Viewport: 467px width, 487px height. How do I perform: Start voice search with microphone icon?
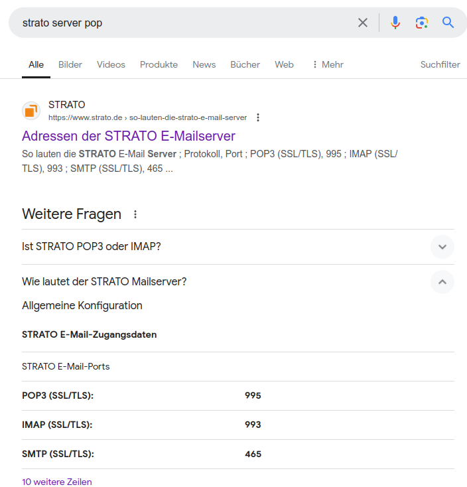click(x=395, y=23)
